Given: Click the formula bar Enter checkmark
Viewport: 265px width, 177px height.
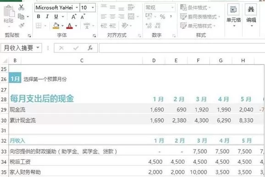Looking at the screenshot, I should [x=76, y=48].
